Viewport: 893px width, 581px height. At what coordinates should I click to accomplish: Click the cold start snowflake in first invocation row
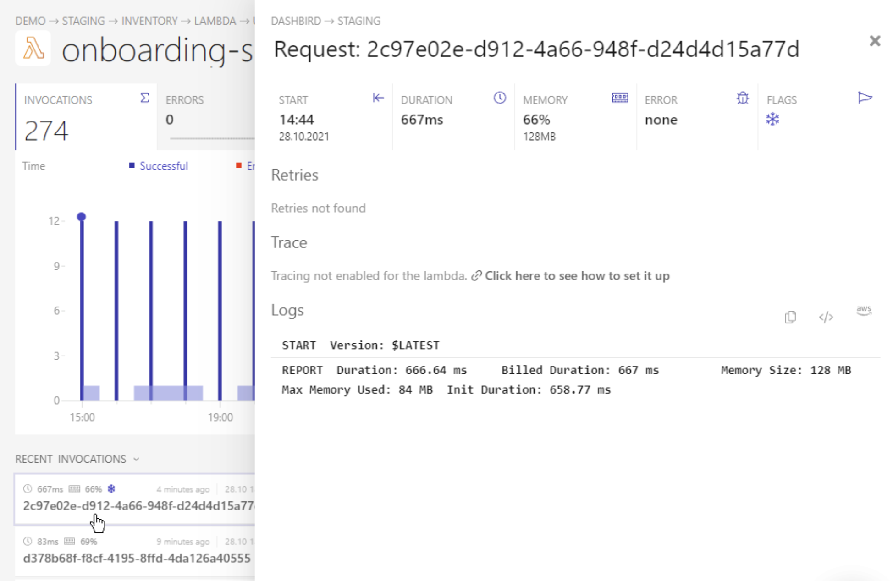tap(111, 489)
